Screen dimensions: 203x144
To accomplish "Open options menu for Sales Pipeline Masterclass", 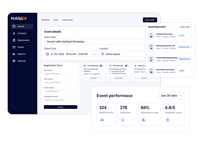I will tap(192, 71).
